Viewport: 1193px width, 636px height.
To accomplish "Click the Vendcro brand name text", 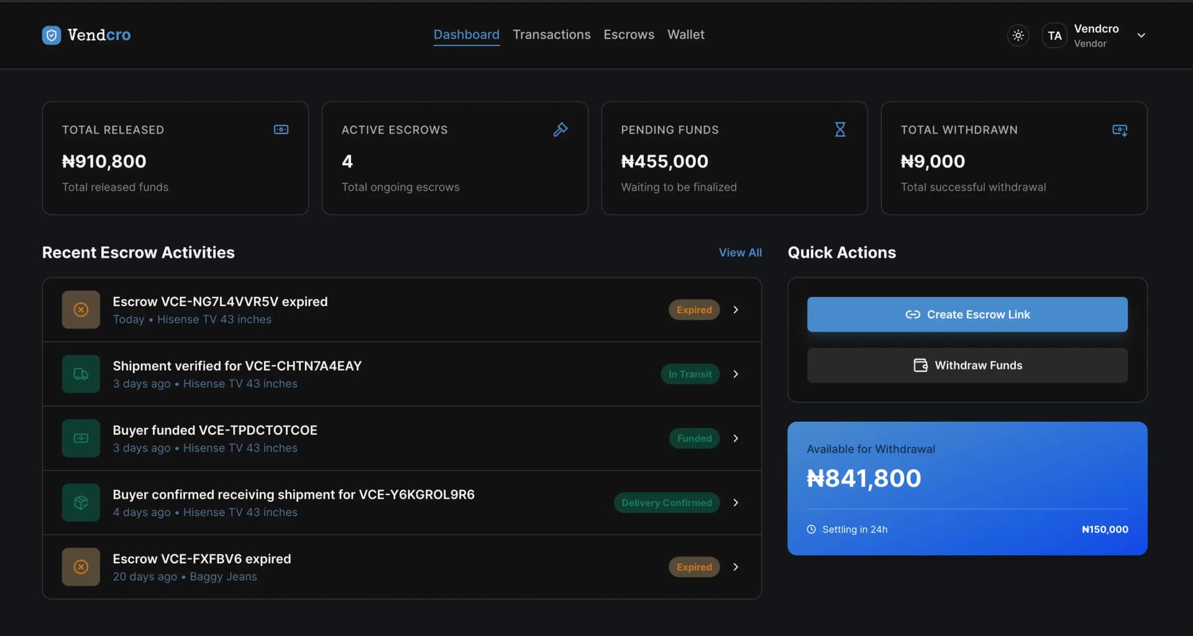I will [99, 35].
